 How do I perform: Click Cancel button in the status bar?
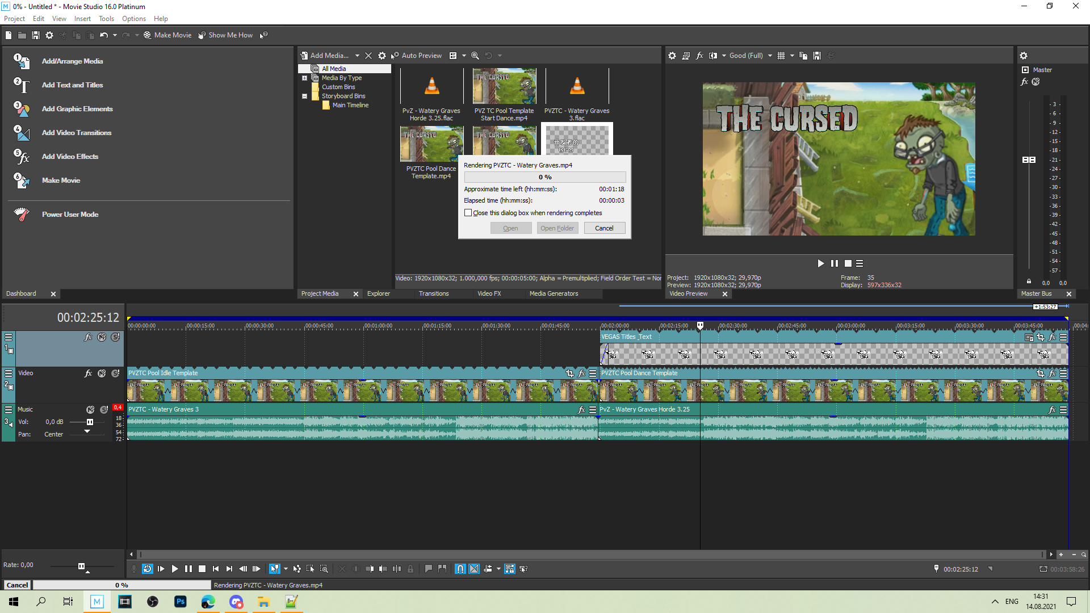[17, 585]
